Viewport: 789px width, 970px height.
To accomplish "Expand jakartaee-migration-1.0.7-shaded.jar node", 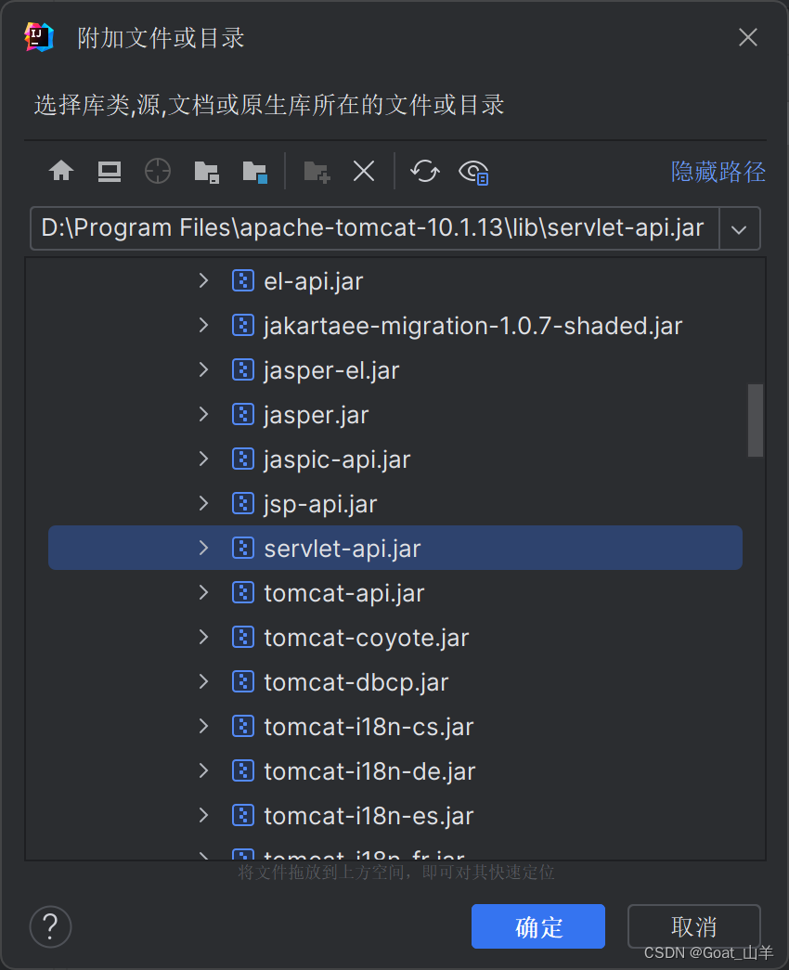I will click(203, 326).
